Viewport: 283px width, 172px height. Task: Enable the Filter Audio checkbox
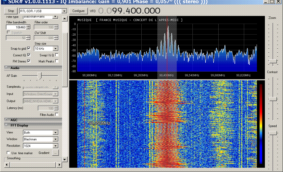pos(57,115)
